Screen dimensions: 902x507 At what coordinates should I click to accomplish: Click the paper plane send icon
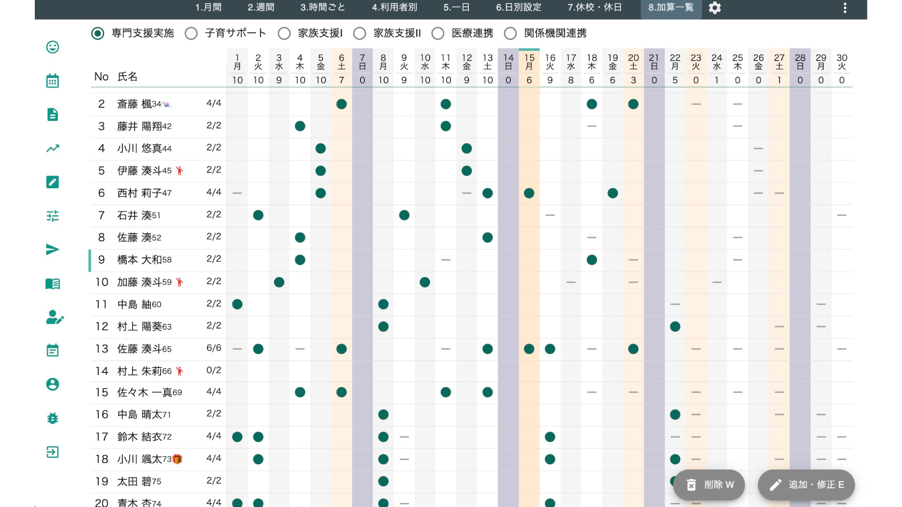click(52, 250)
